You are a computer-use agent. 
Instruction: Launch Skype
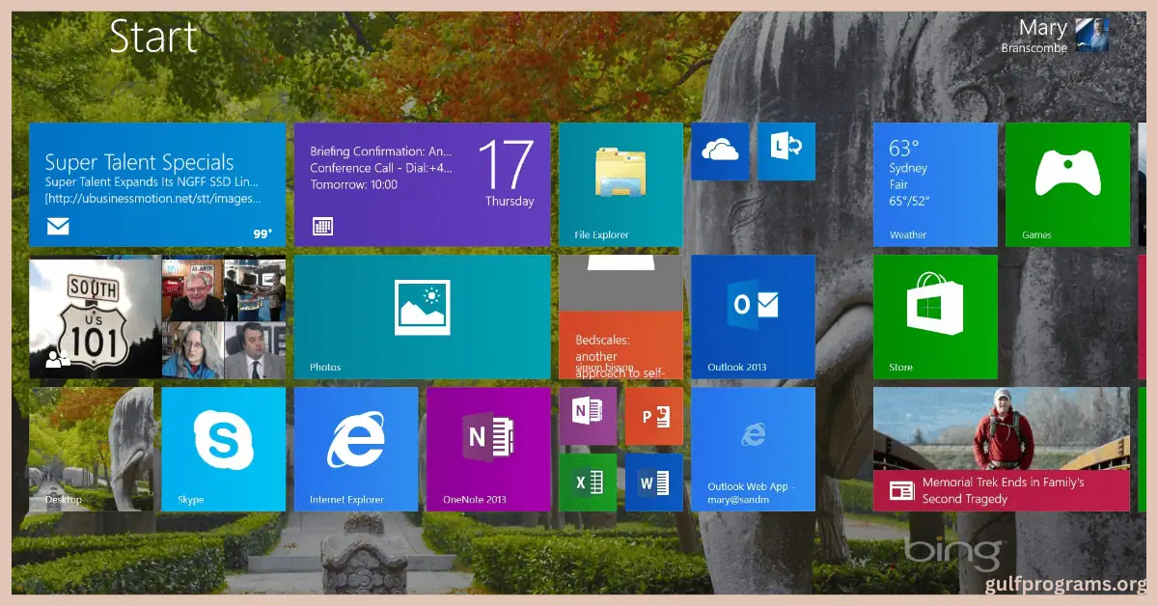pos(223,449)
